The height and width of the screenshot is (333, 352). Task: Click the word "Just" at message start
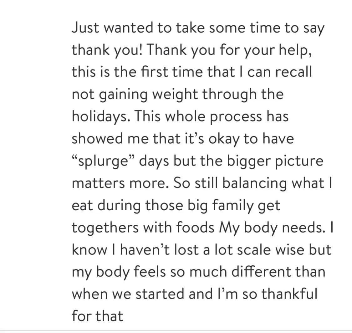tap(85, 28)
